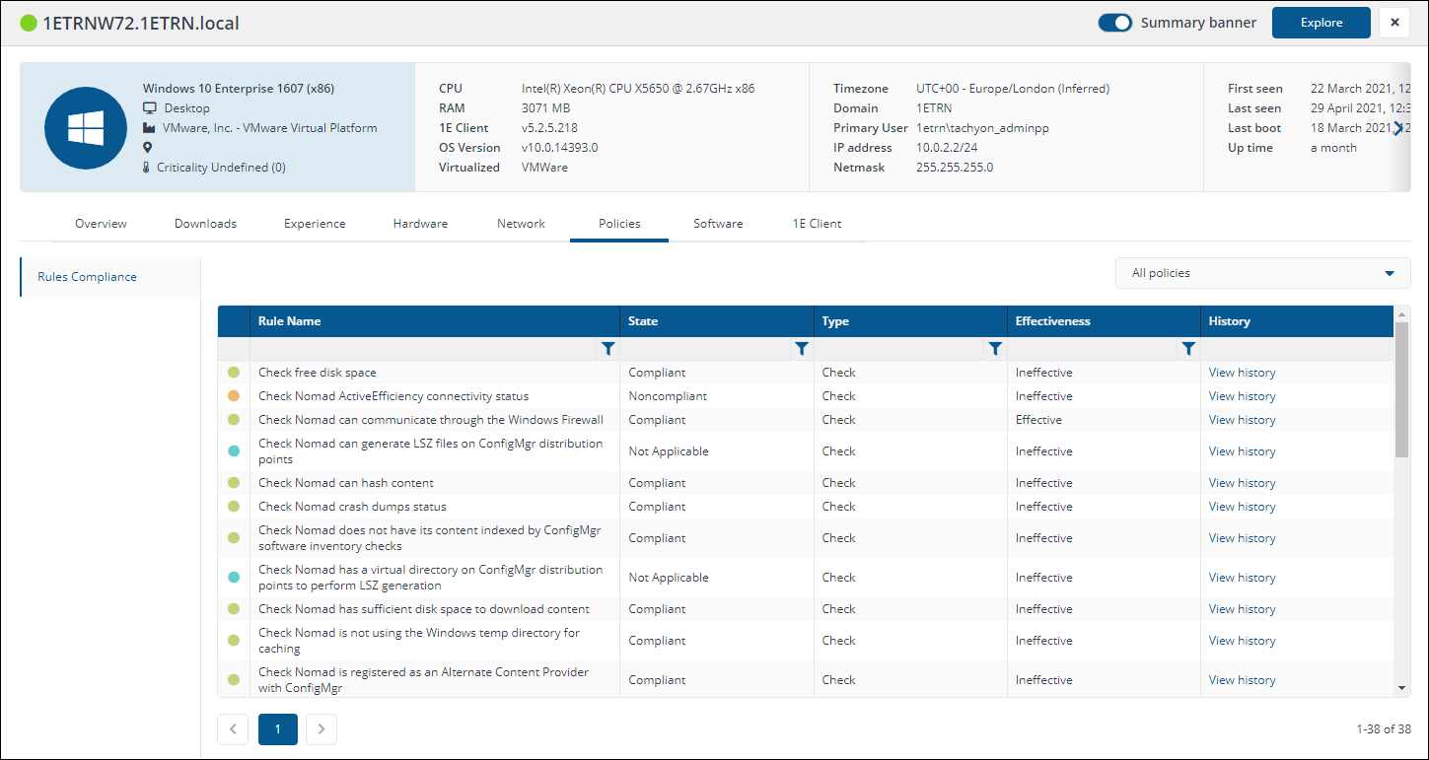
Task: Open the Hardware tab
Action: [x=420, y=224]
